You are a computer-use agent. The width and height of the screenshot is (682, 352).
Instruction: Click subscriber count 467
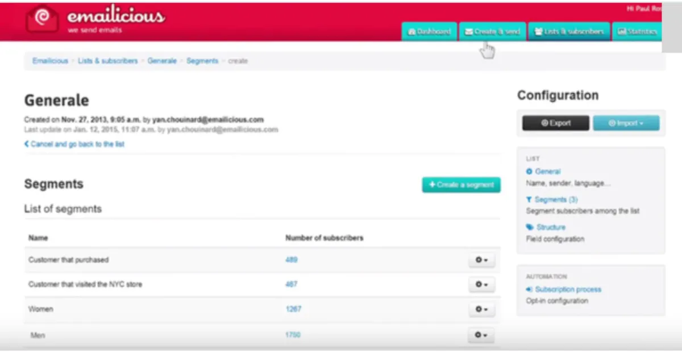click(x=291, y=284)
